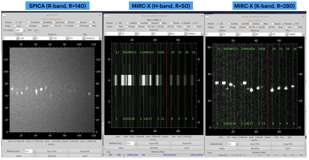Screen dimensions: 309x160
Task: Click spinner of 10000.0 Flux field
Action: tap(202, 33)
